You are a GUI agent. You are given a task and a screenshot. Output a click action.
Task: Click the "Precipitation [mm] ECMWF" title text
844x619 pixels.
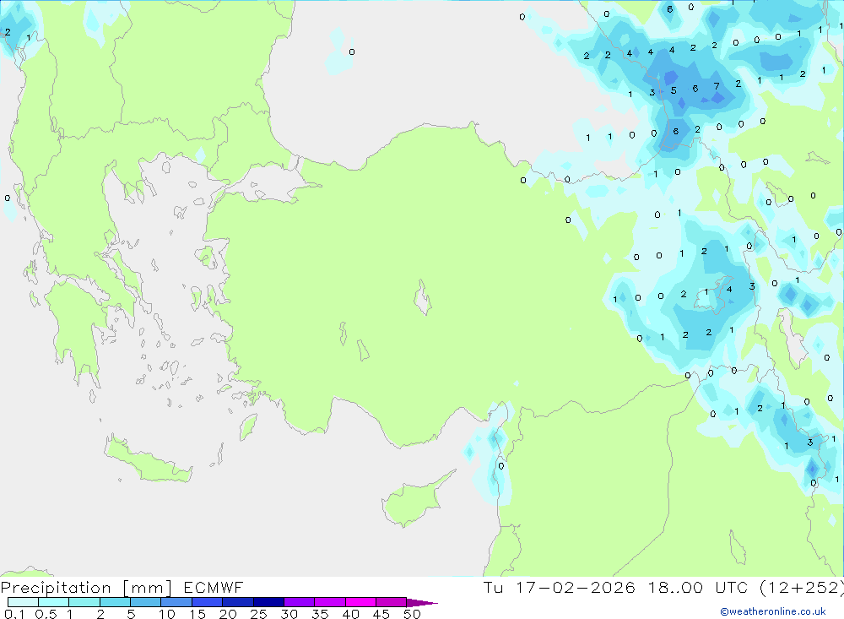click(122, 588)
